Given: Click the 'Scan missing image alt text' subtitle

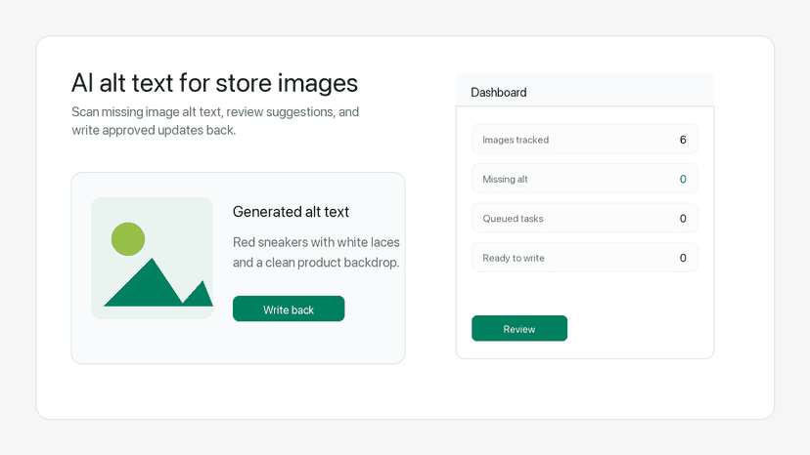Looking at the screenshot, I should point(215,121).
